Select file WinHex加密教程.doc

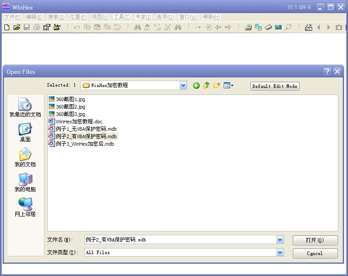(x=75, y=122)
